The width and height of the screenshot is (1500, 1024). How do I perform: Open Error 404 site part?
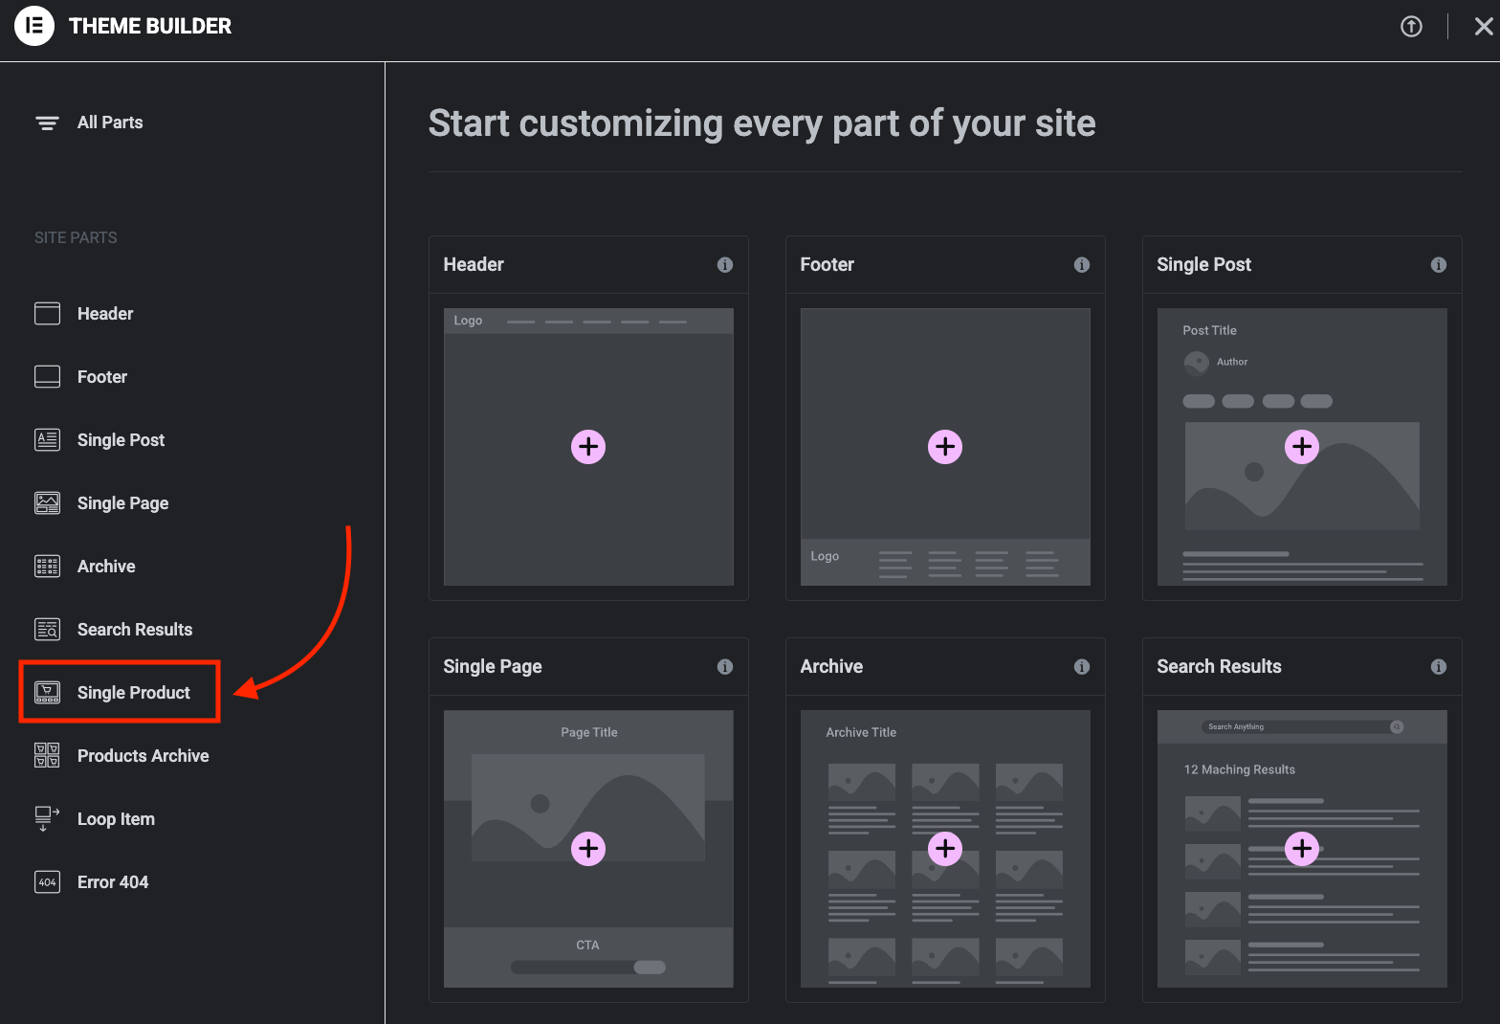113,882
